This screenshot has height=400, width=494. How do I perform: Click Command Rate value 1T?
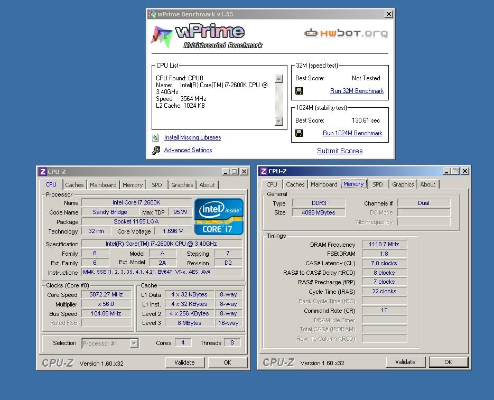click(384, 310)
